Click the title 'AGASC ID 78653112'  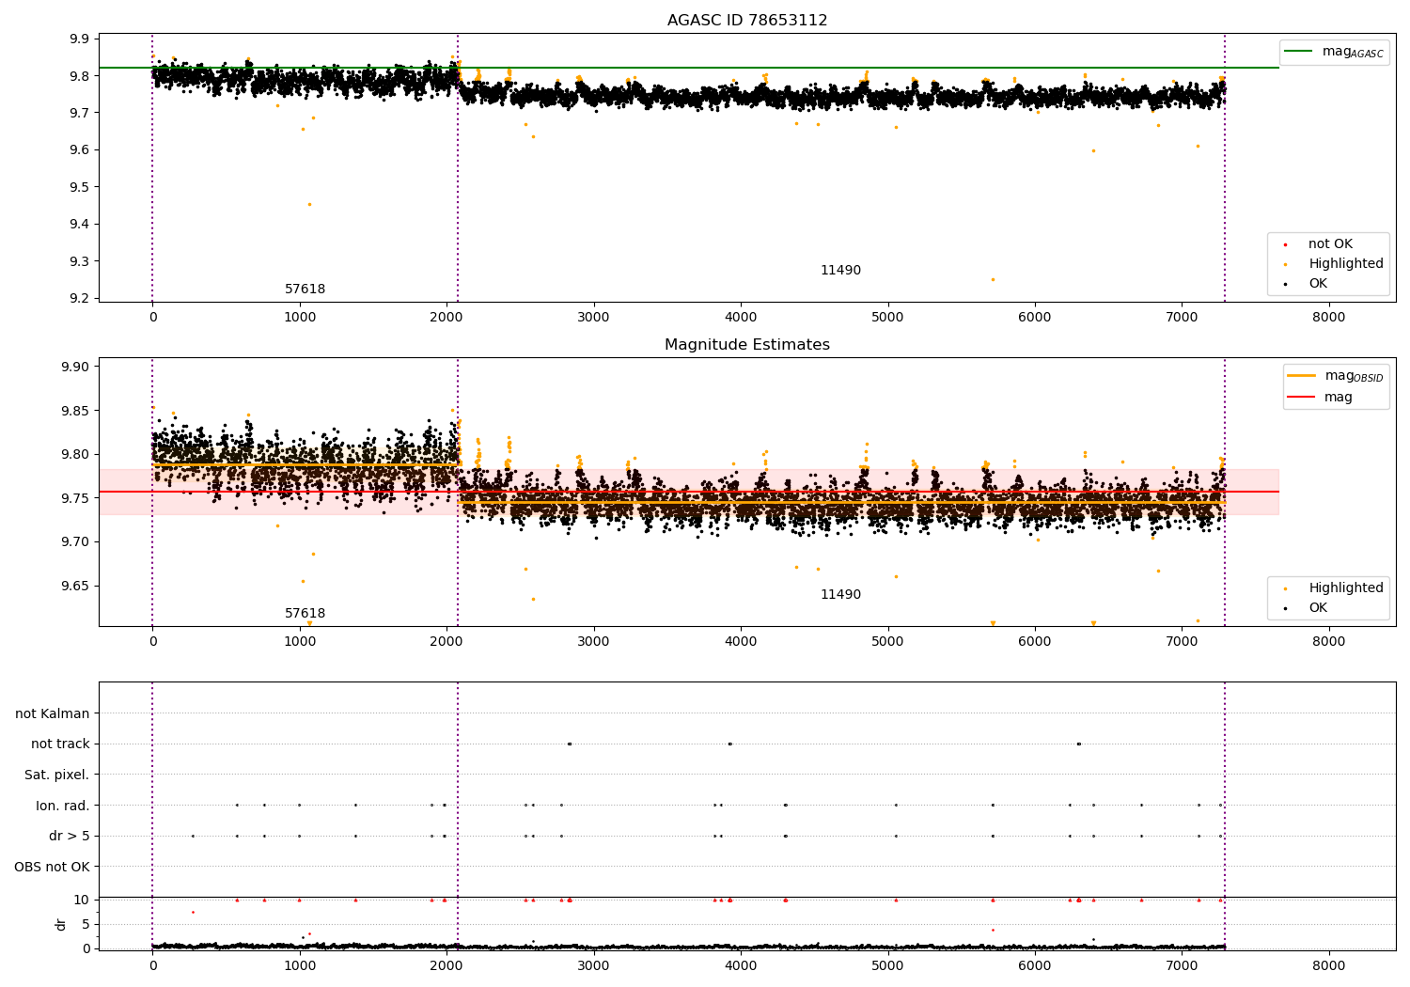(747, 21)
